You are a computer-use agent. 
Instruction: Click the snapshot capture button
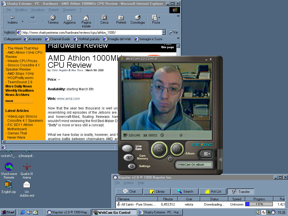click(x=177, y=149)
